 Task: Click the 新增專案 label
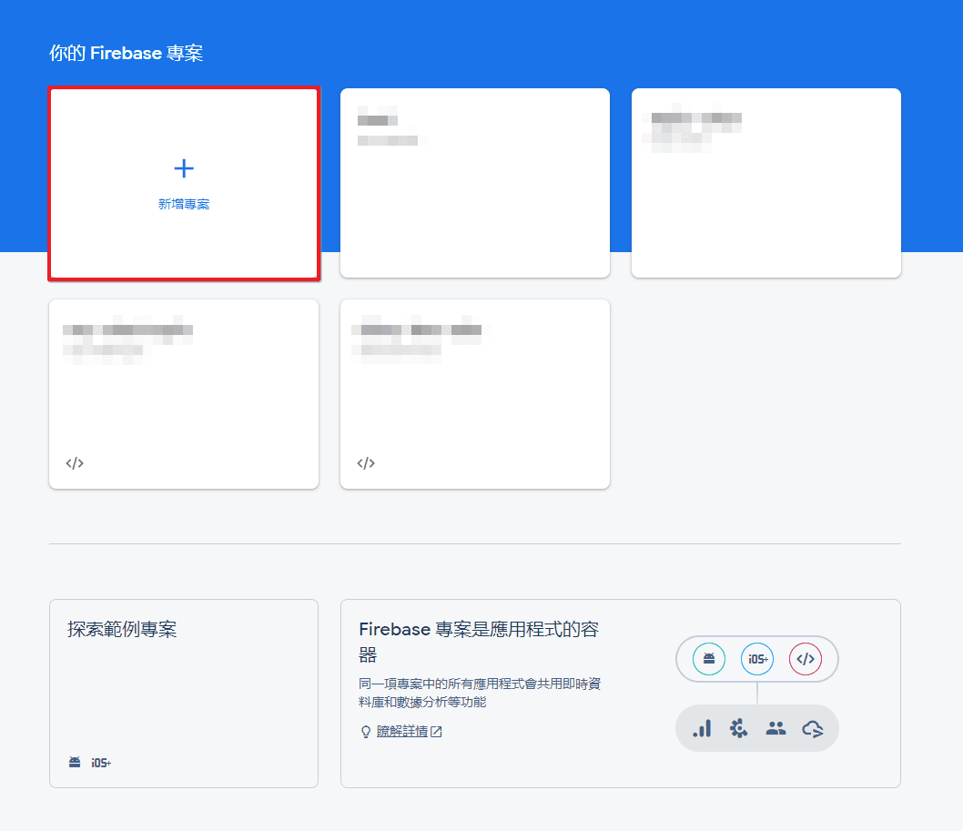(x=184, y=204)
